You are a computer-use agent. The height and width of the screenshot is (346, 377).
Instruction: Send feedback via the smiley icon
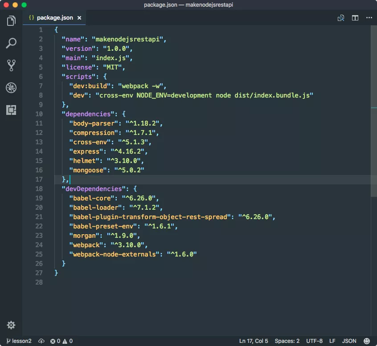(367, 341)
